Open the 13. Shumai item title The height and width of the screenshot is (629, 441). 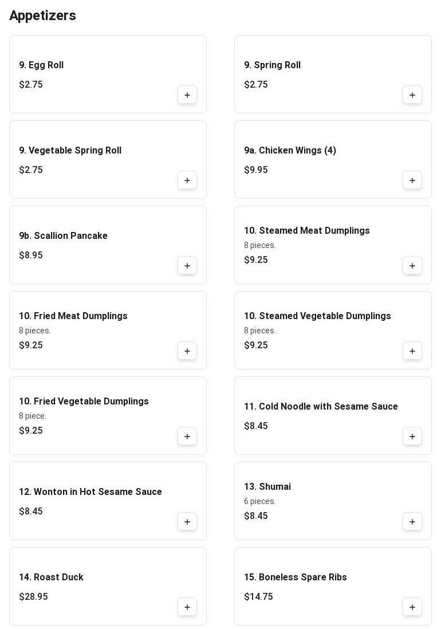[x=267, y=486]
